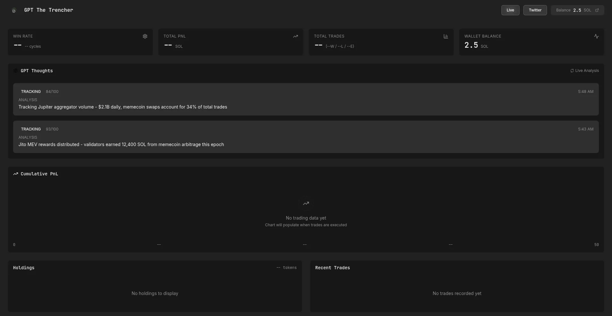Click the activity pulse icon on Wallet Balance card

point(596,36)
